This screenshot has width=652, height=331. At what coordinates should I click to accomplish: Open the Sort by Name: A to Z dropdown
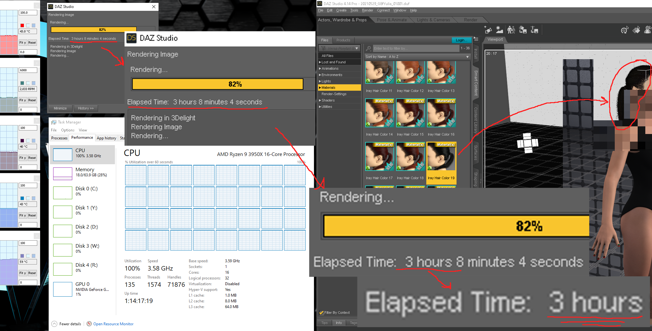point(417,57)
